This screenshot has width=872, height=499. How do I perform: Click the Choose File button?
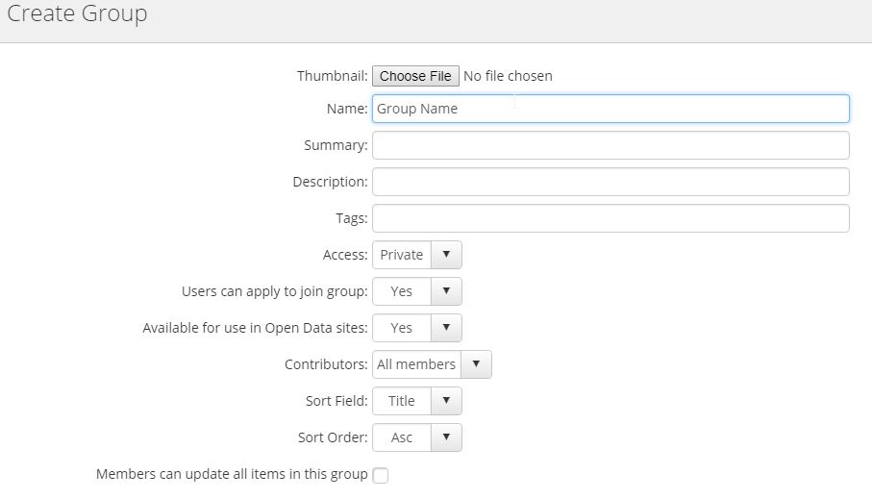pyautogui.click(x=415, y=76)
